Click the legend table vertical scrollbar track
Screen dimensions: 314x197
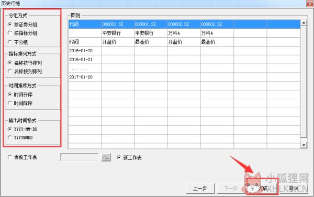pos(304,84)
